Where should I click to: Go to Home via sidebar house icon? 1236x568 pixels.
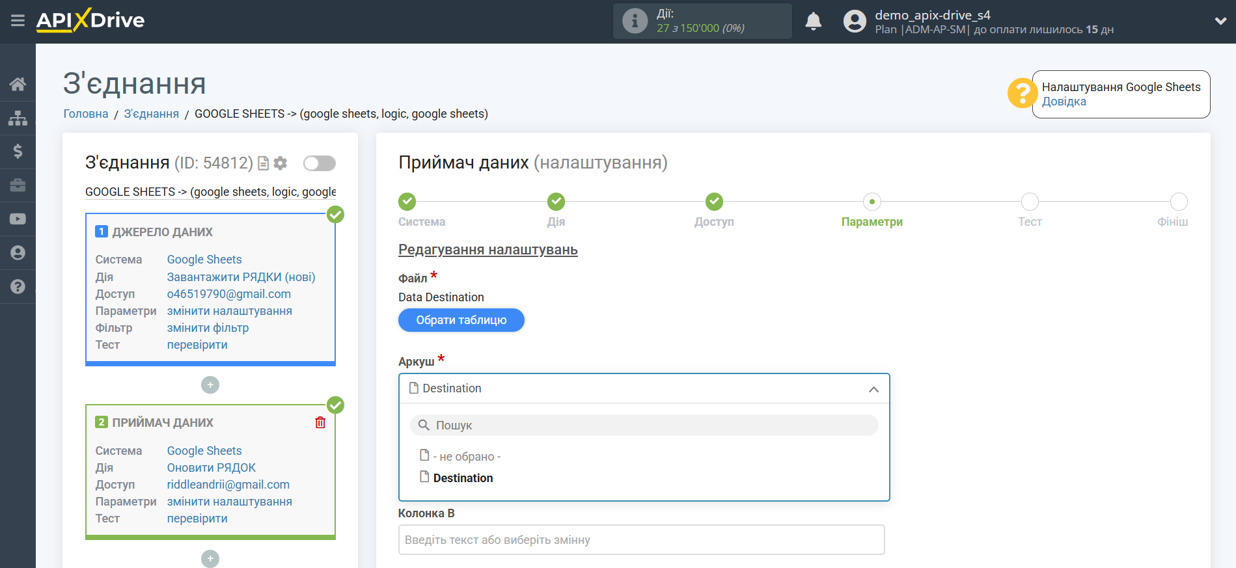coord(18,84)
